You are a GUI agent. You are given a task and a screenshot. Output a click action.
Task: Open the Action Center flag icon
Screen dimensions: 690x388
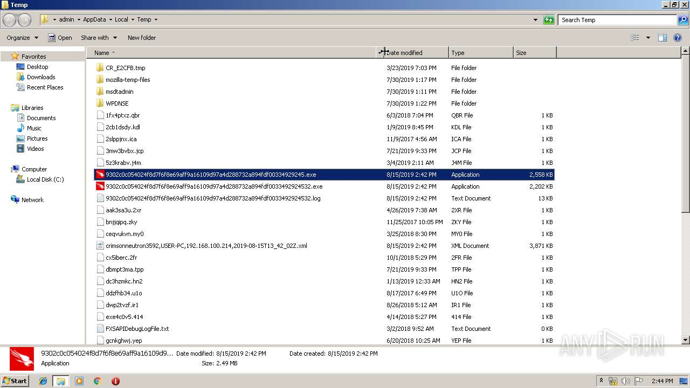pos(639,381)
